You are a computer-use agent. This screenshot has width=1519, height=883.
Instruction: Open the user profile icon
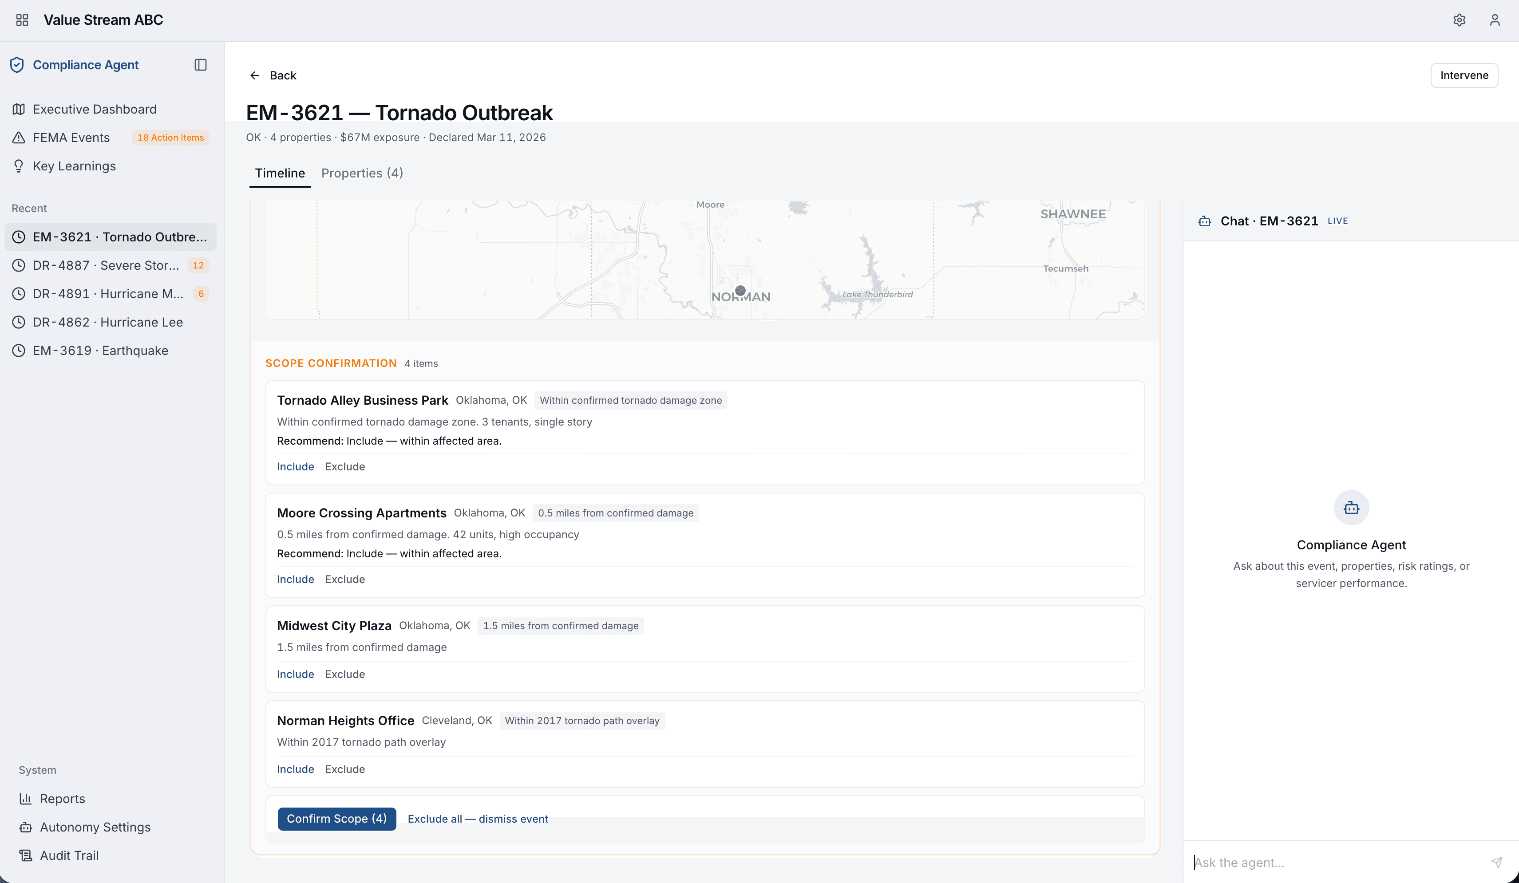(x=1494, y=20)
